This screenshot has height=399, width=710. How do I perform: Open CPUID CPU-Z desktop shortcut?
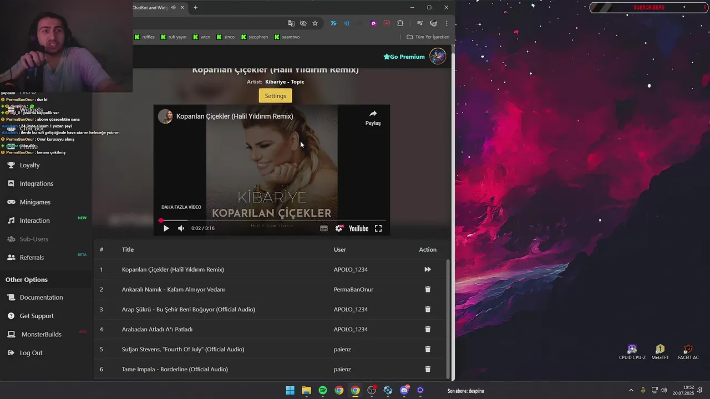(632, 352)
